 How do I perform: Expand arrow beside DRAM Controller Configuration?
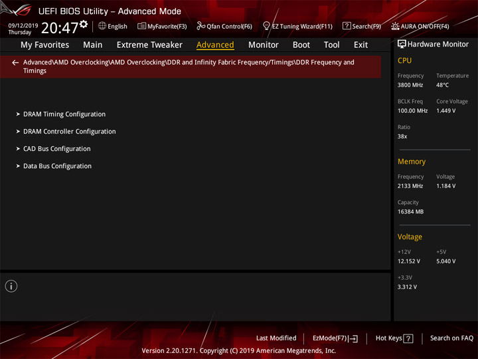(18, 131)
